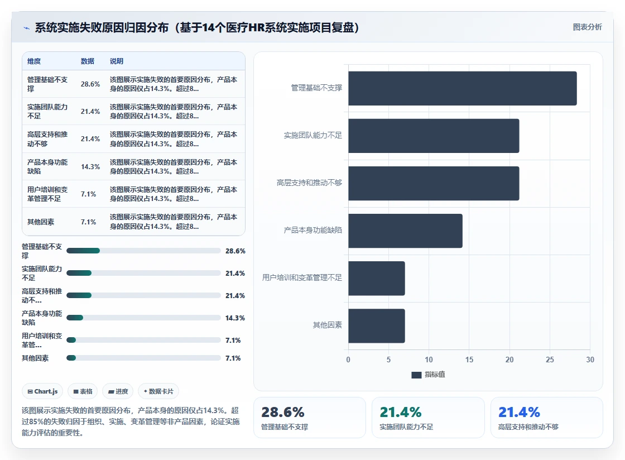Click the 28.6% progress list value
Viewport: 625px width, 460px height.
pos(235,251)
